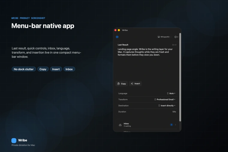Click the Landing page angle transcript text
This screenshot has height=152, width=228.
145,52
